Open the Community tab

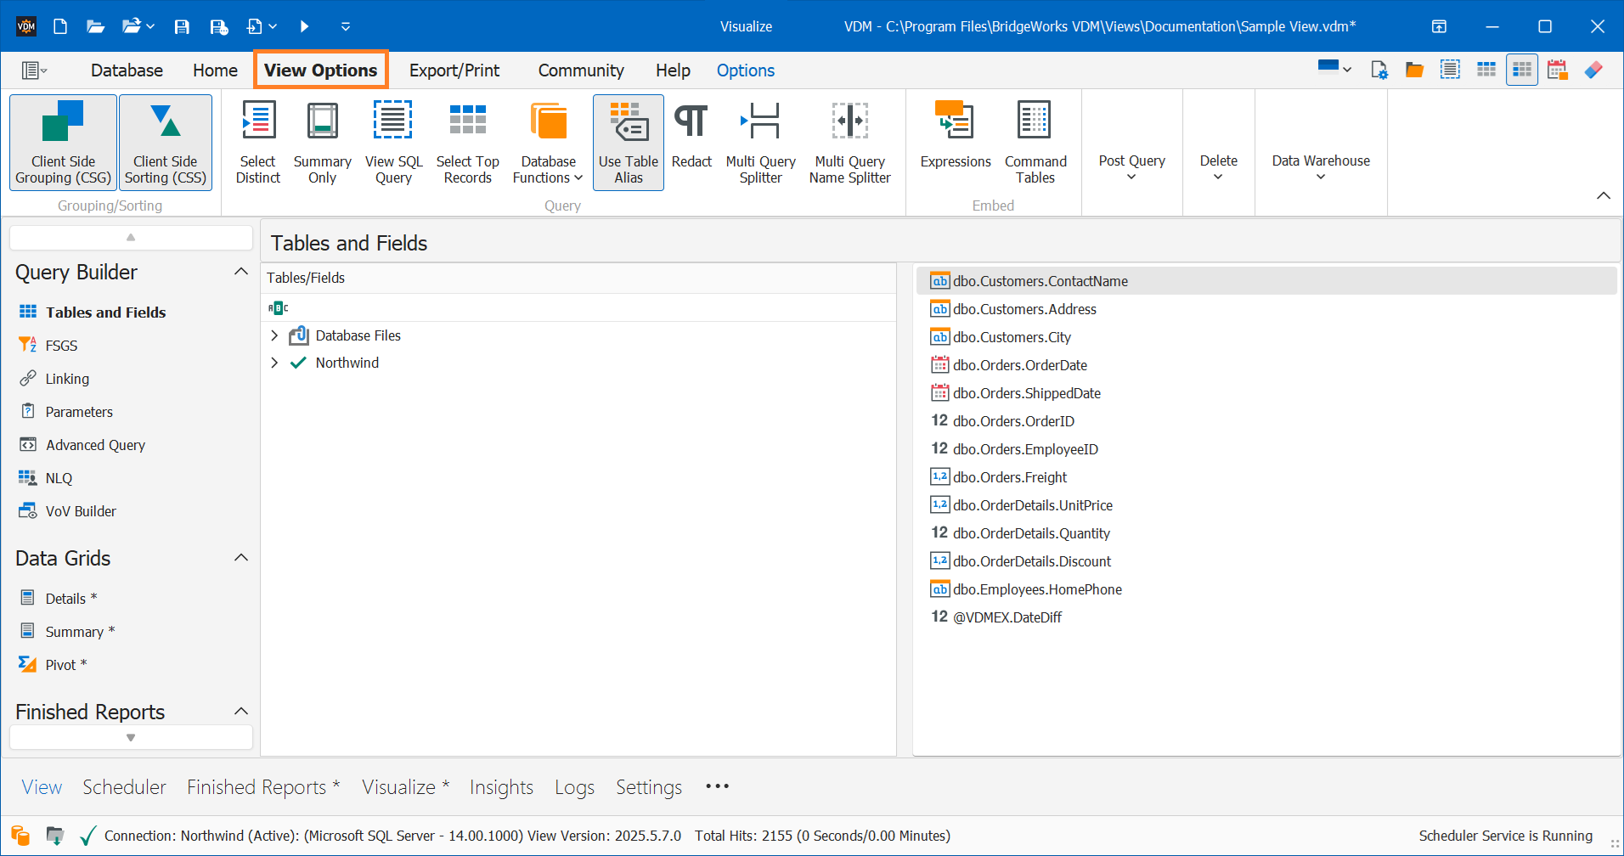[581, 70]
